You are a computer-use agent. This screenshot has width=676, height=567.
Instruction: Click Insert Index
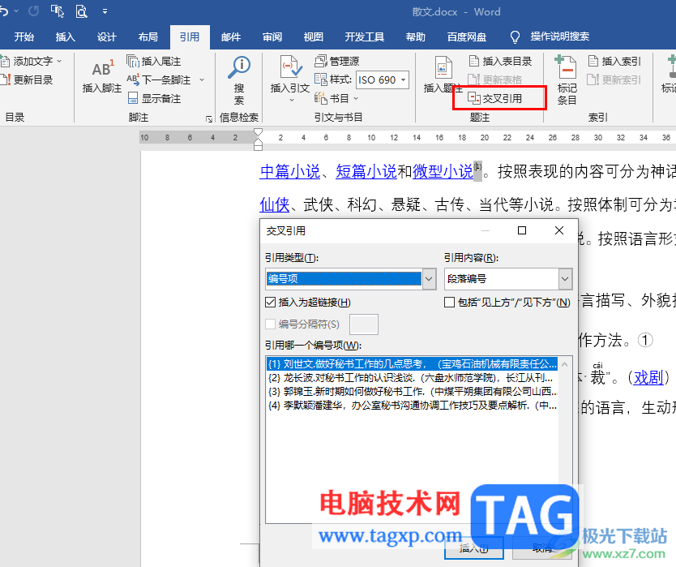pyautogui.click(x=614, y=62)
